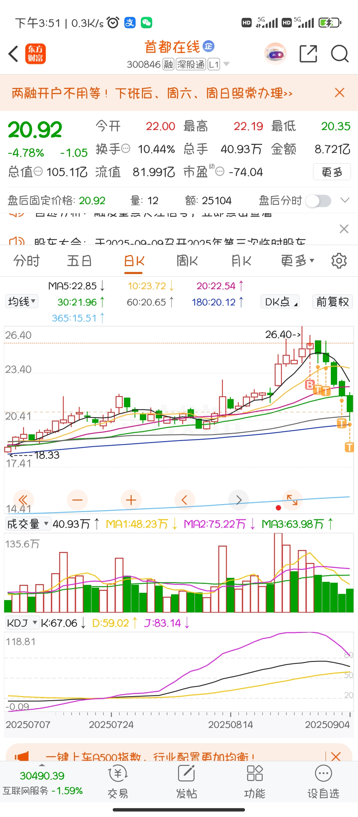Tap the volume bar chart
The height and width of the screenshot is (817, 358).
pyautogui.click(x=179, y=573)
